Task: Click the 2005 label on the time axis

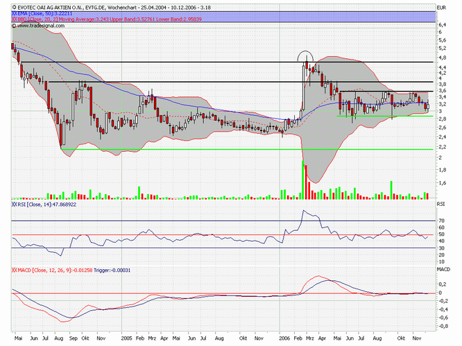Action: pos(126,338)
